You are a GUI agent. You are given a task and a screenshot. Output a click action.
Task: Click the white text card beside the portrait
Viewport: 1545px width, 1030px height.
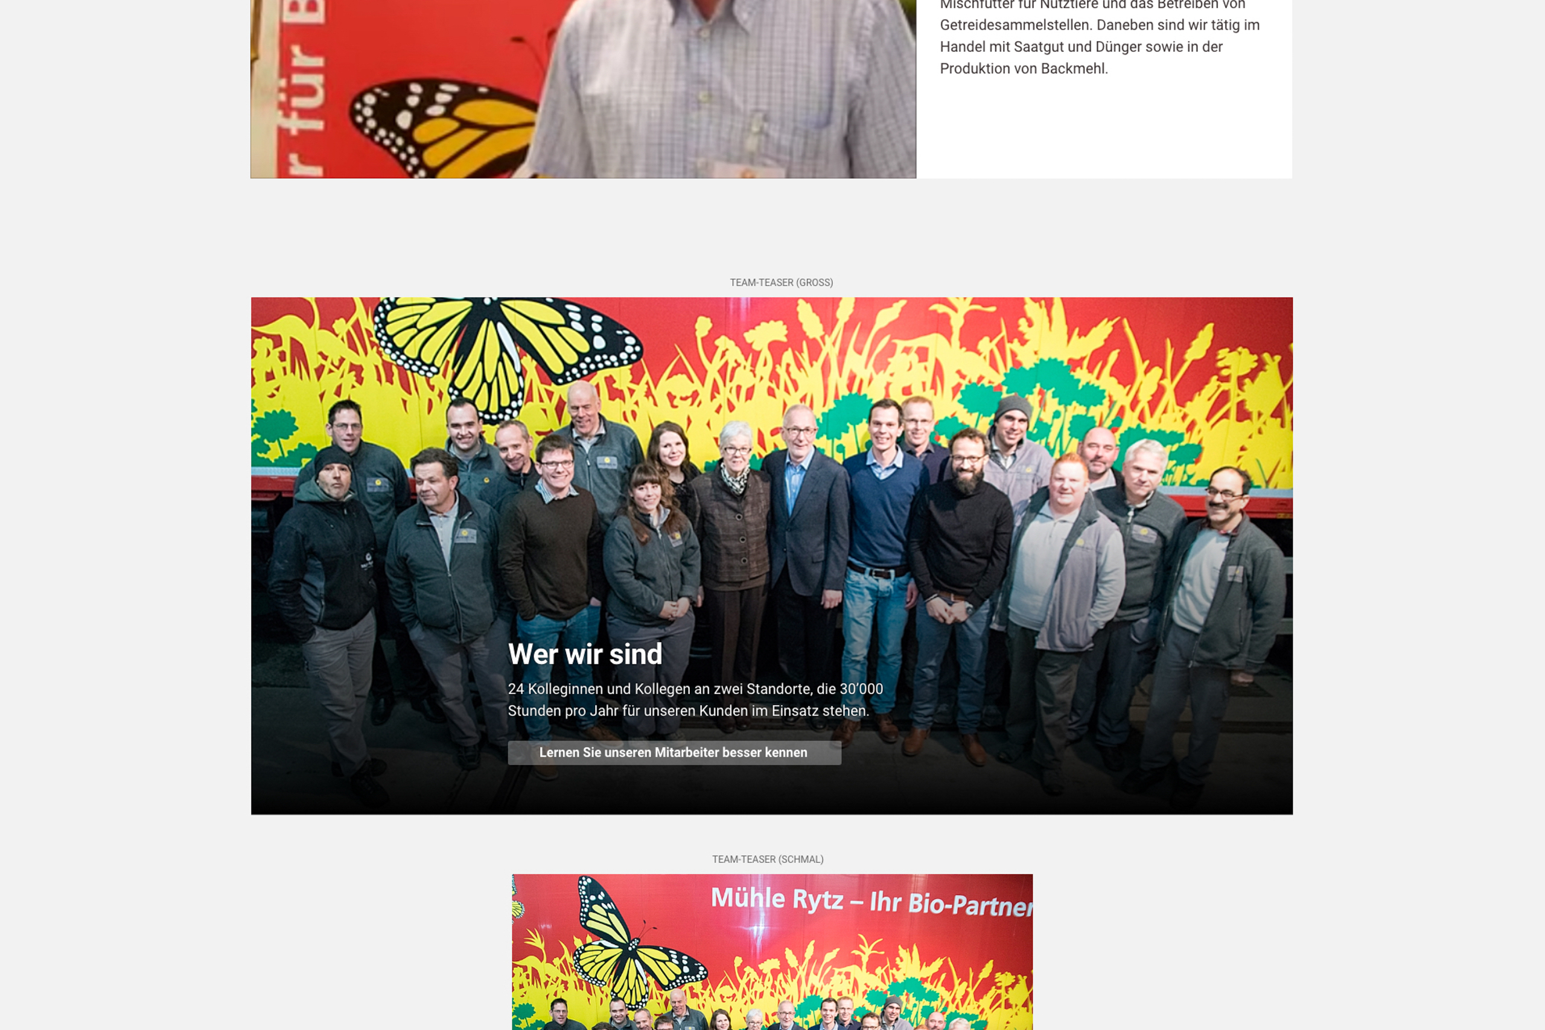coord(1104,89)
